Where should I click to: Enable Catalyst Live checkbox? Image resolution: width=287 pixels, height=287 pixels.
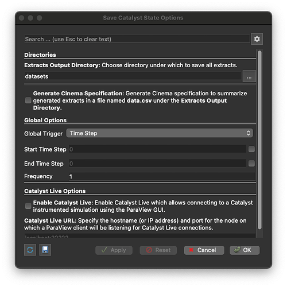coord(28,206)
